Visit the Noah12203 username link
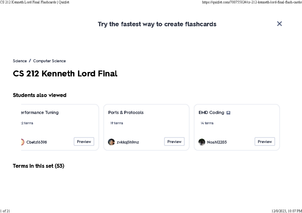This screenshot has width=302, height=213. [217, 142]
